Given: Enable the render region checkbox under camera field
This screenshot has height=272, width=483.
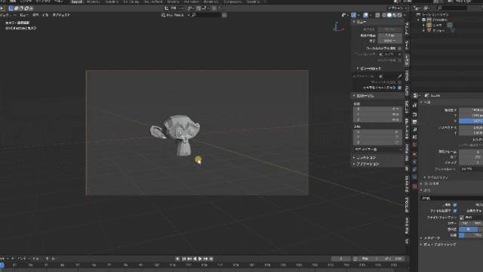Looking at the screenshot, I should (x=399, y=60).
